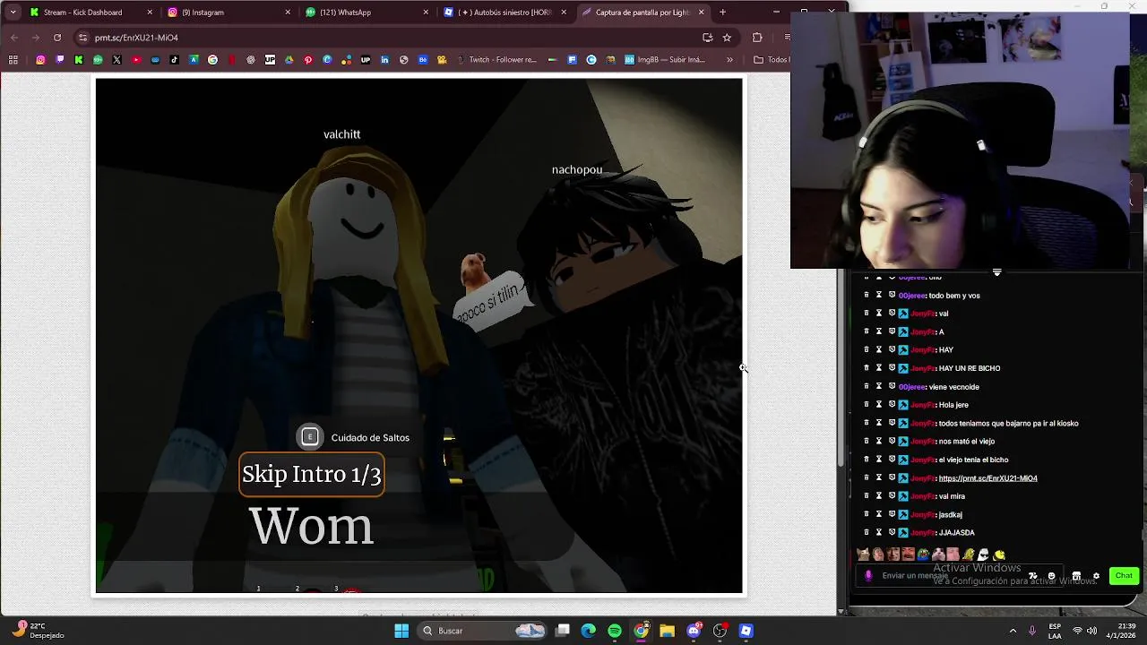
Task: Bookmark this page with the star icon
Action: (x=727, y=38)
